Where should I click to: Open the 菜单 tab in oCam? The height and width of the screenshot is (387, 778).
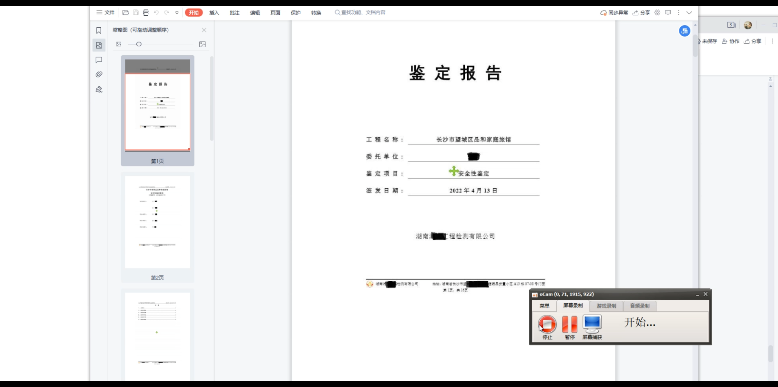(544, 306)
